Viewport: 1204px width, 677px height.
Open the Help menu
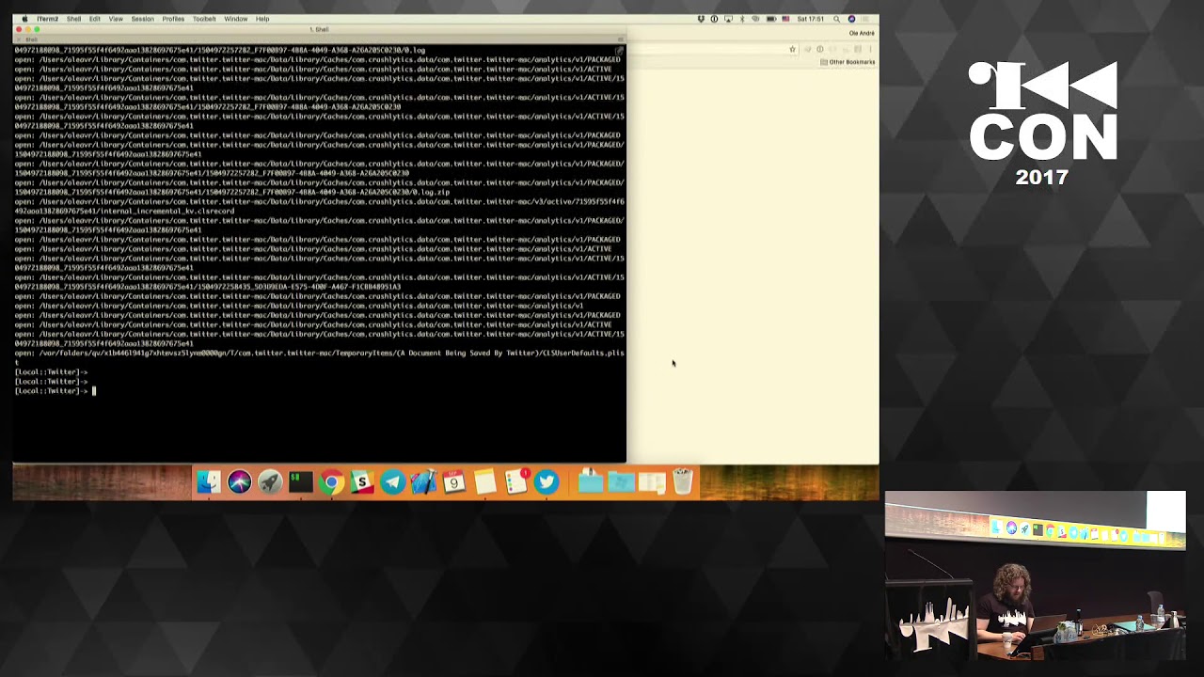pos(262,19)
